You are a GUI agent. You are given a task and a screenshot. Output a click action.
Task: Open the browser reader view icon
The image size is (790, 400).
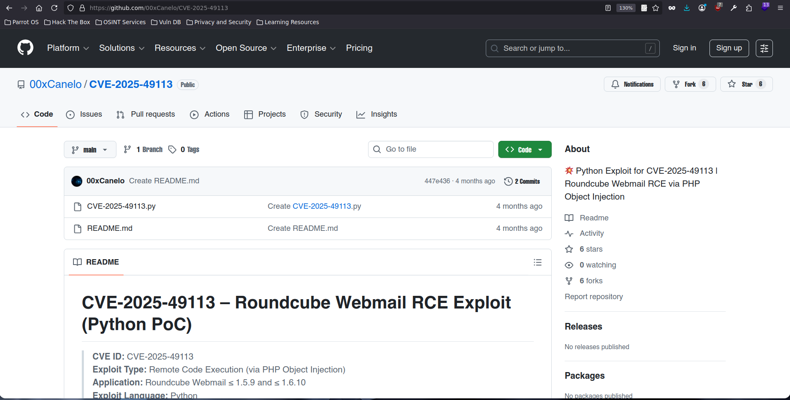click(608, 8)
